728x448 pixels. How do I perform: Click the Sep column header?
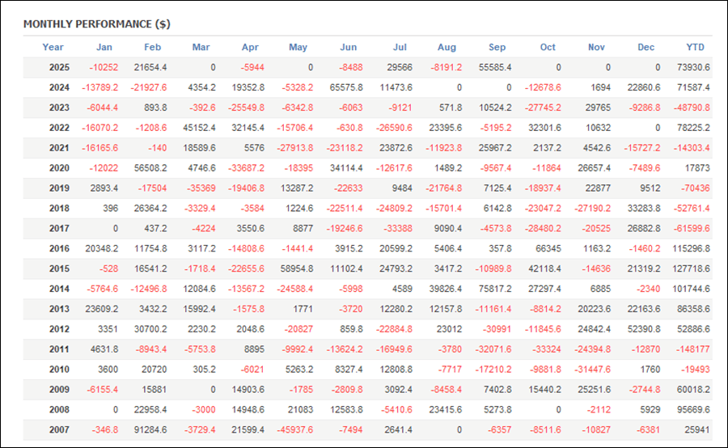tap(497, 47)
